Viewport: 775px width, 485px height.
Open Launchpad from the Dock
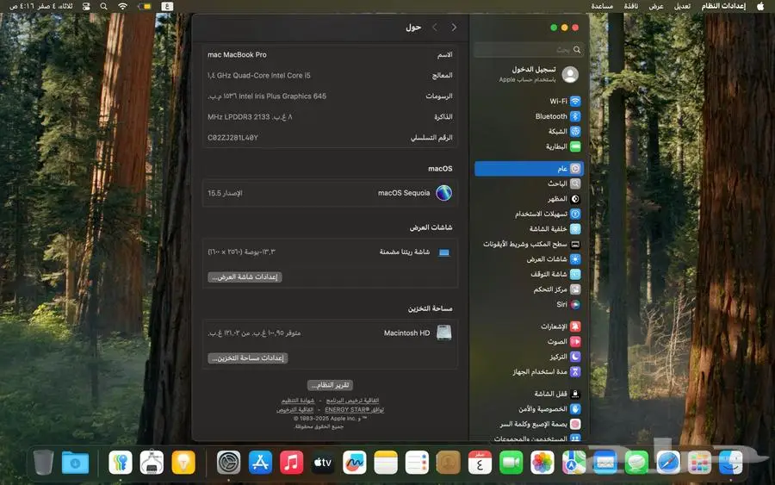point(699,463)
